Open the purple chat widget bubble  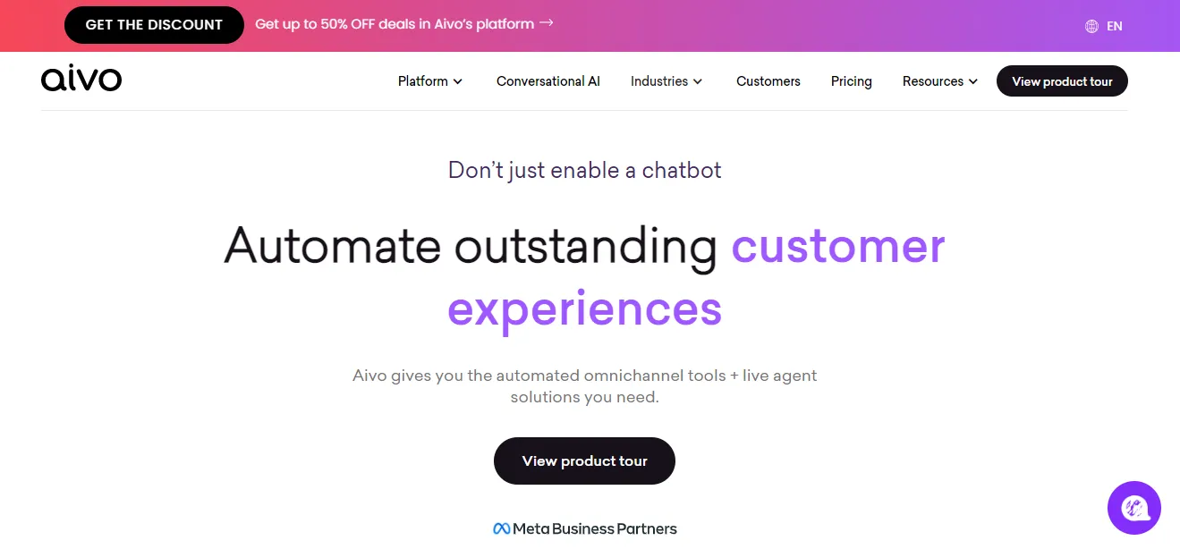pyautogui.click(x=1133, y=508)
